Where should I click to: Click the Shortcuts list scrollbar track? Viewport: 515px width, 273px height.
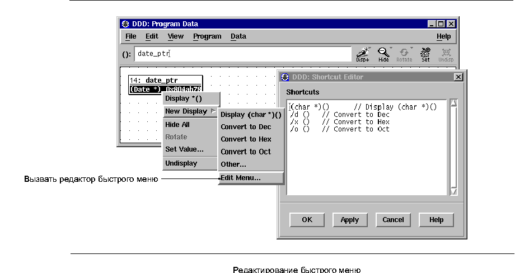(453, 148)
